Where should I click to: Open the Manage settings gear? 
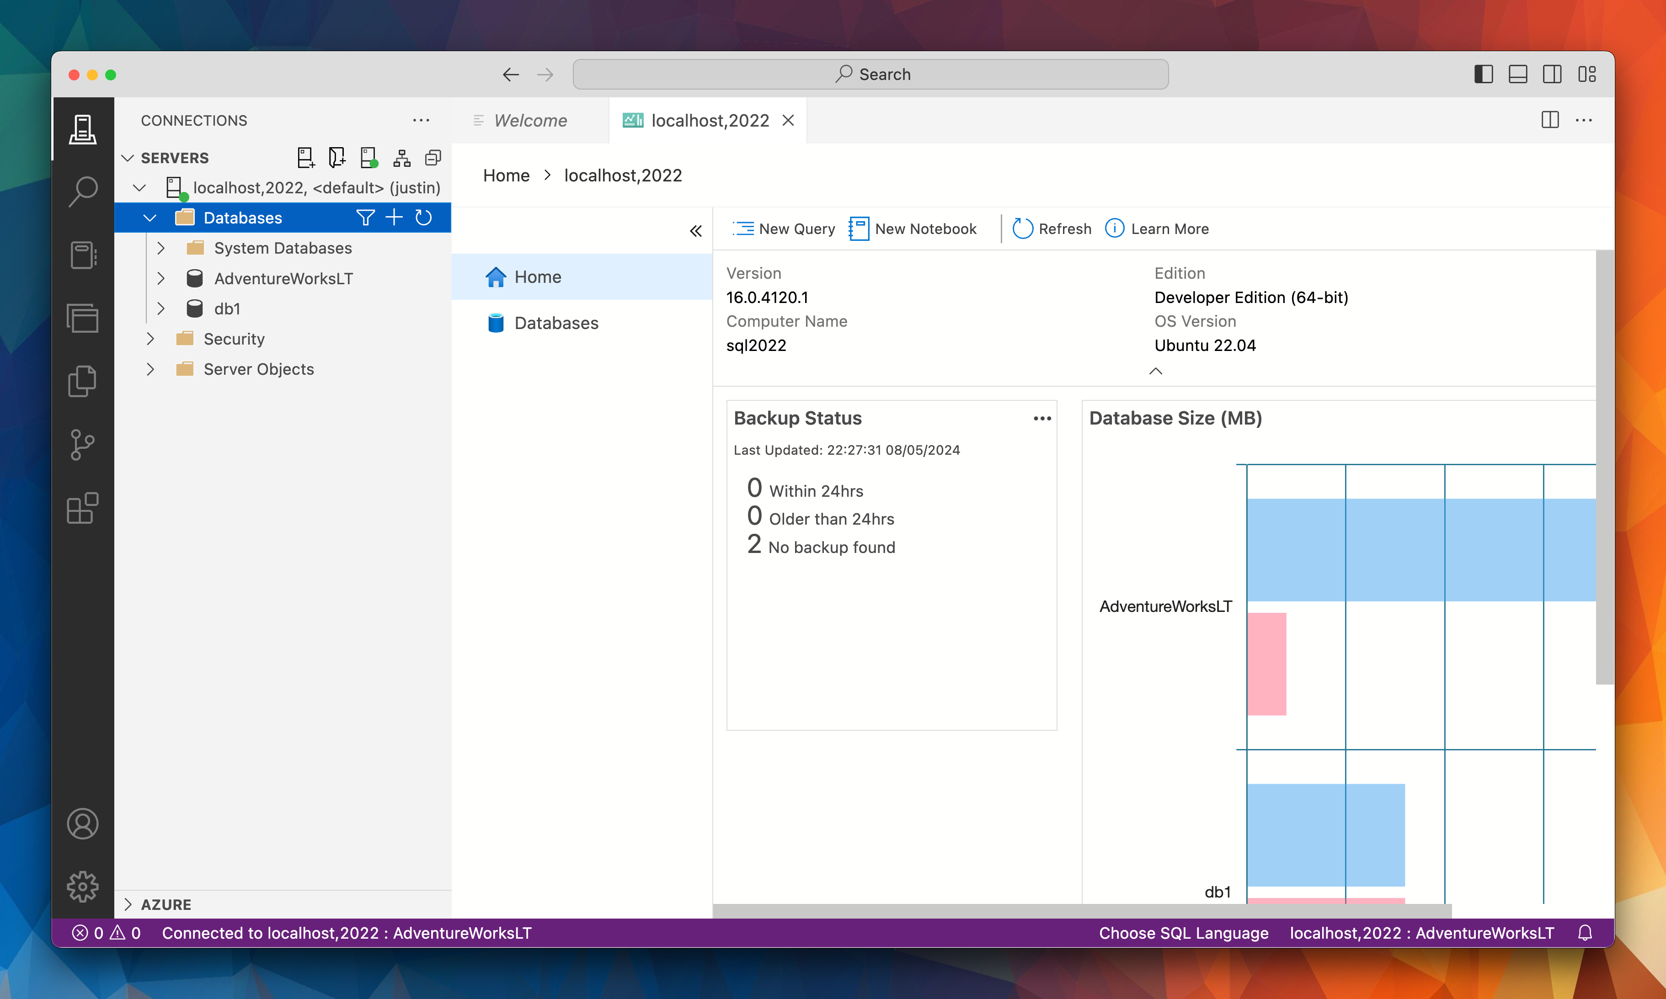[82, 887]
